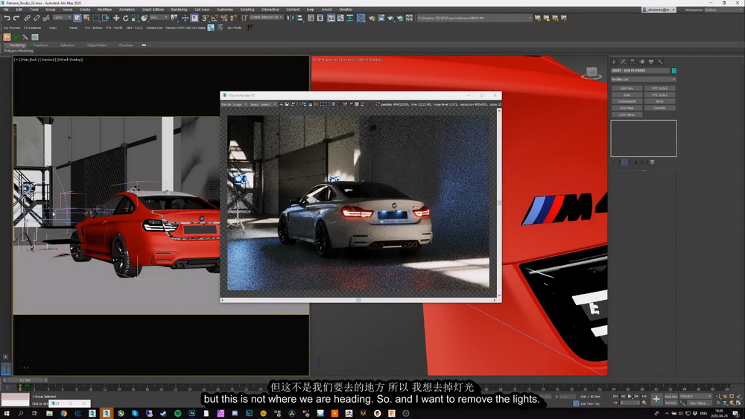Open the Lights selection filter dropdown
Image resolution: width=745 pixels, height=419 pixels.
tap(62, 18)
